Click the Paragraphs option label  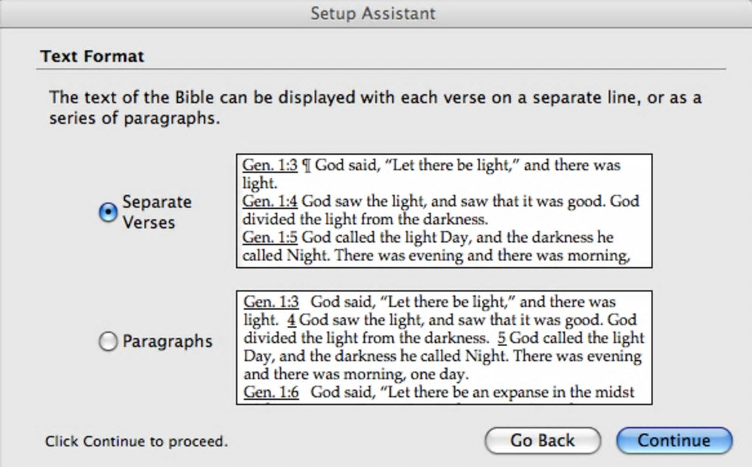click(x=167, y=342)
